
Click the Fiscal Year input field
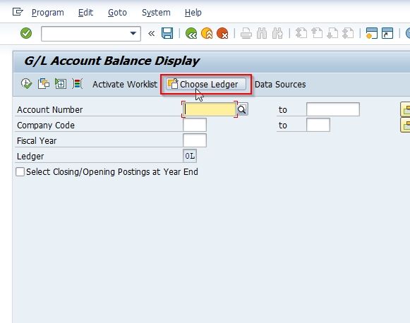click(195, 140)
